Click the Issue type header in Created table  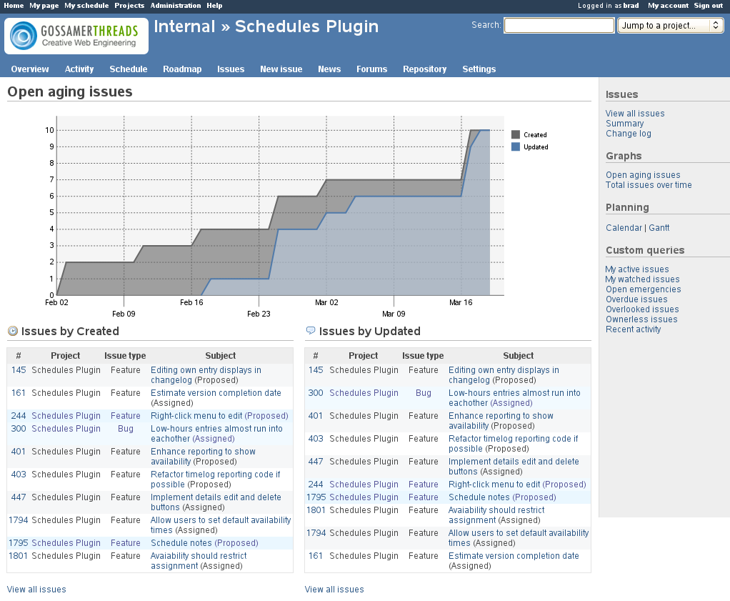(125, 355)
